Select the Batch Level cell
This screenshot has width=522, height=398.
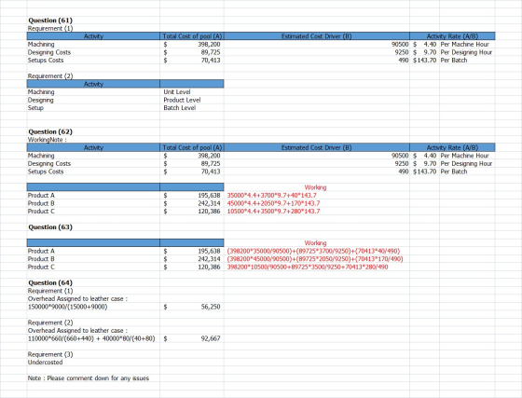click(192, 108)
